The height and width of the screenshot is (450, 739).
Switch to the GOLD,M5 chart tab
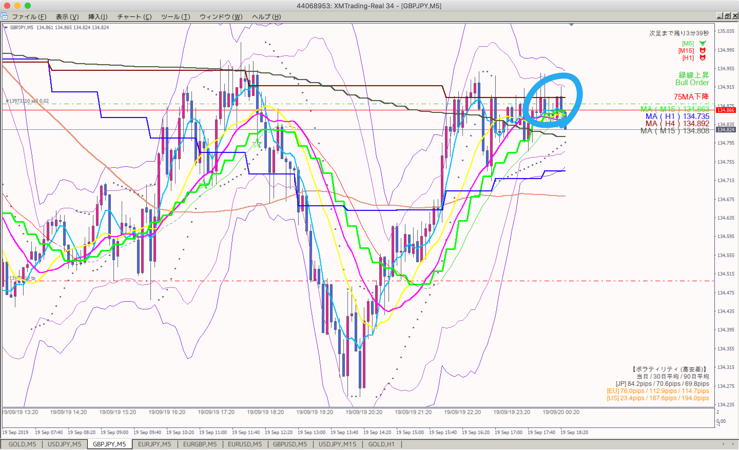[x=22, y=444]
